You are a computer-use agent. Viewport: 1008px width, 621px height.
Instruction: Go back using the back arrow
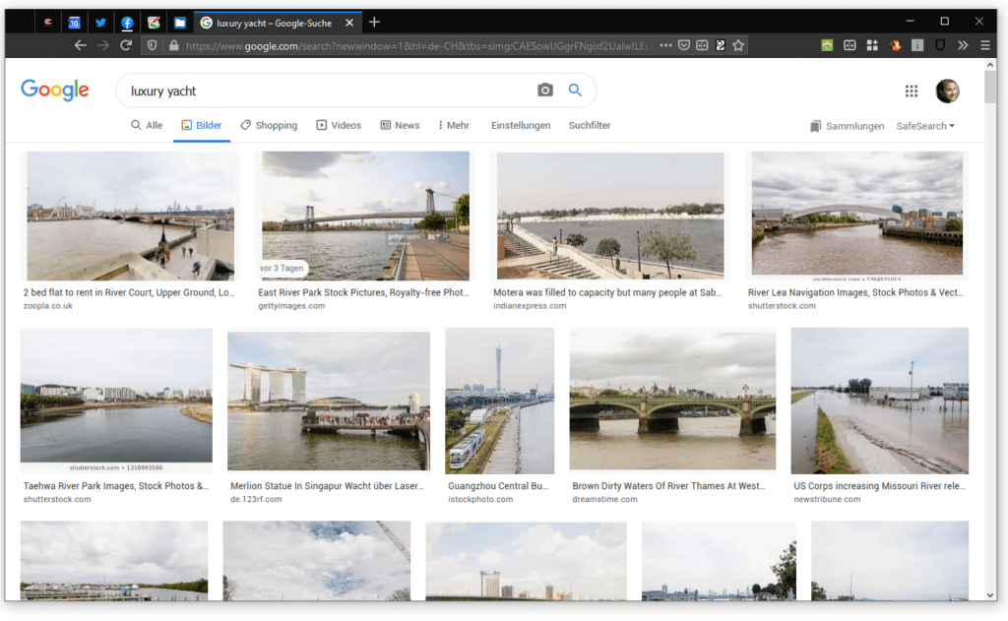[81, 45]
